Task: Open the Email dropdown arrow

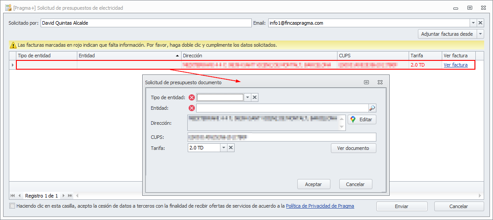Action: [474, 23]
